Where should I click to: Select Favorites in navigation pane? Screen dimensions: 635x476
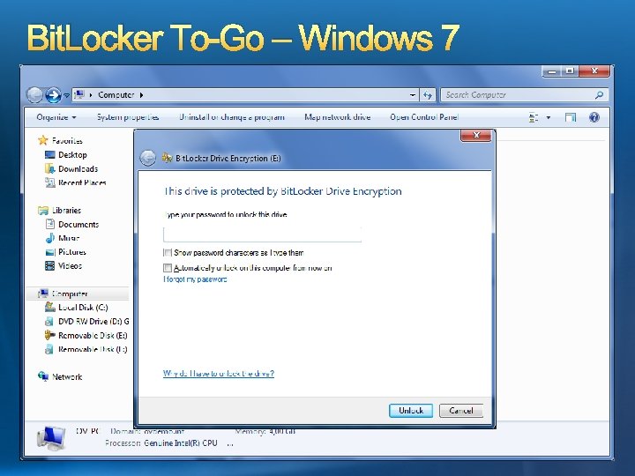tap(67, 141)
